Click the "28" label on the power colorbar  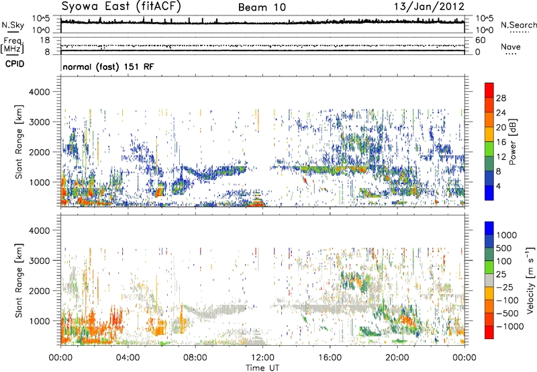click(501, 98)
